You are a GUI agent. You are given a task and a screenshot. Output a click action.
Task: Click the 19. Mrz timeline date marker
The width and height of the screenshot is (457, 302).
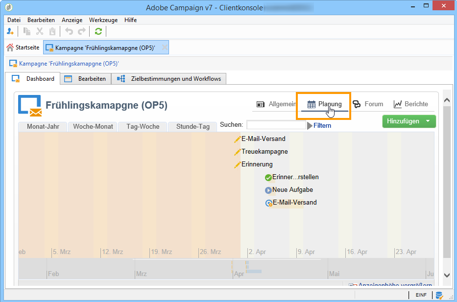pos(161,252)
